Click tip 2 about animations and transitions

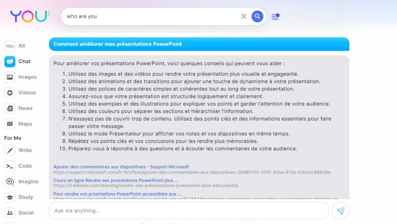[x=194, y=81]
